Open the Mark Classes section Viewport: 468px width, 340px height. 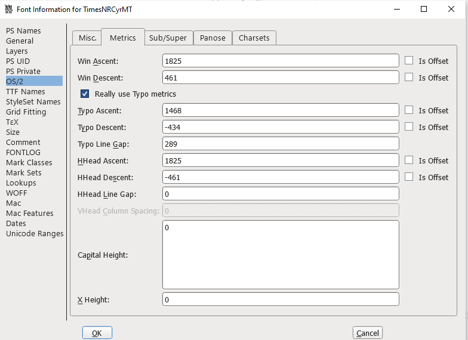click(29, 162)
